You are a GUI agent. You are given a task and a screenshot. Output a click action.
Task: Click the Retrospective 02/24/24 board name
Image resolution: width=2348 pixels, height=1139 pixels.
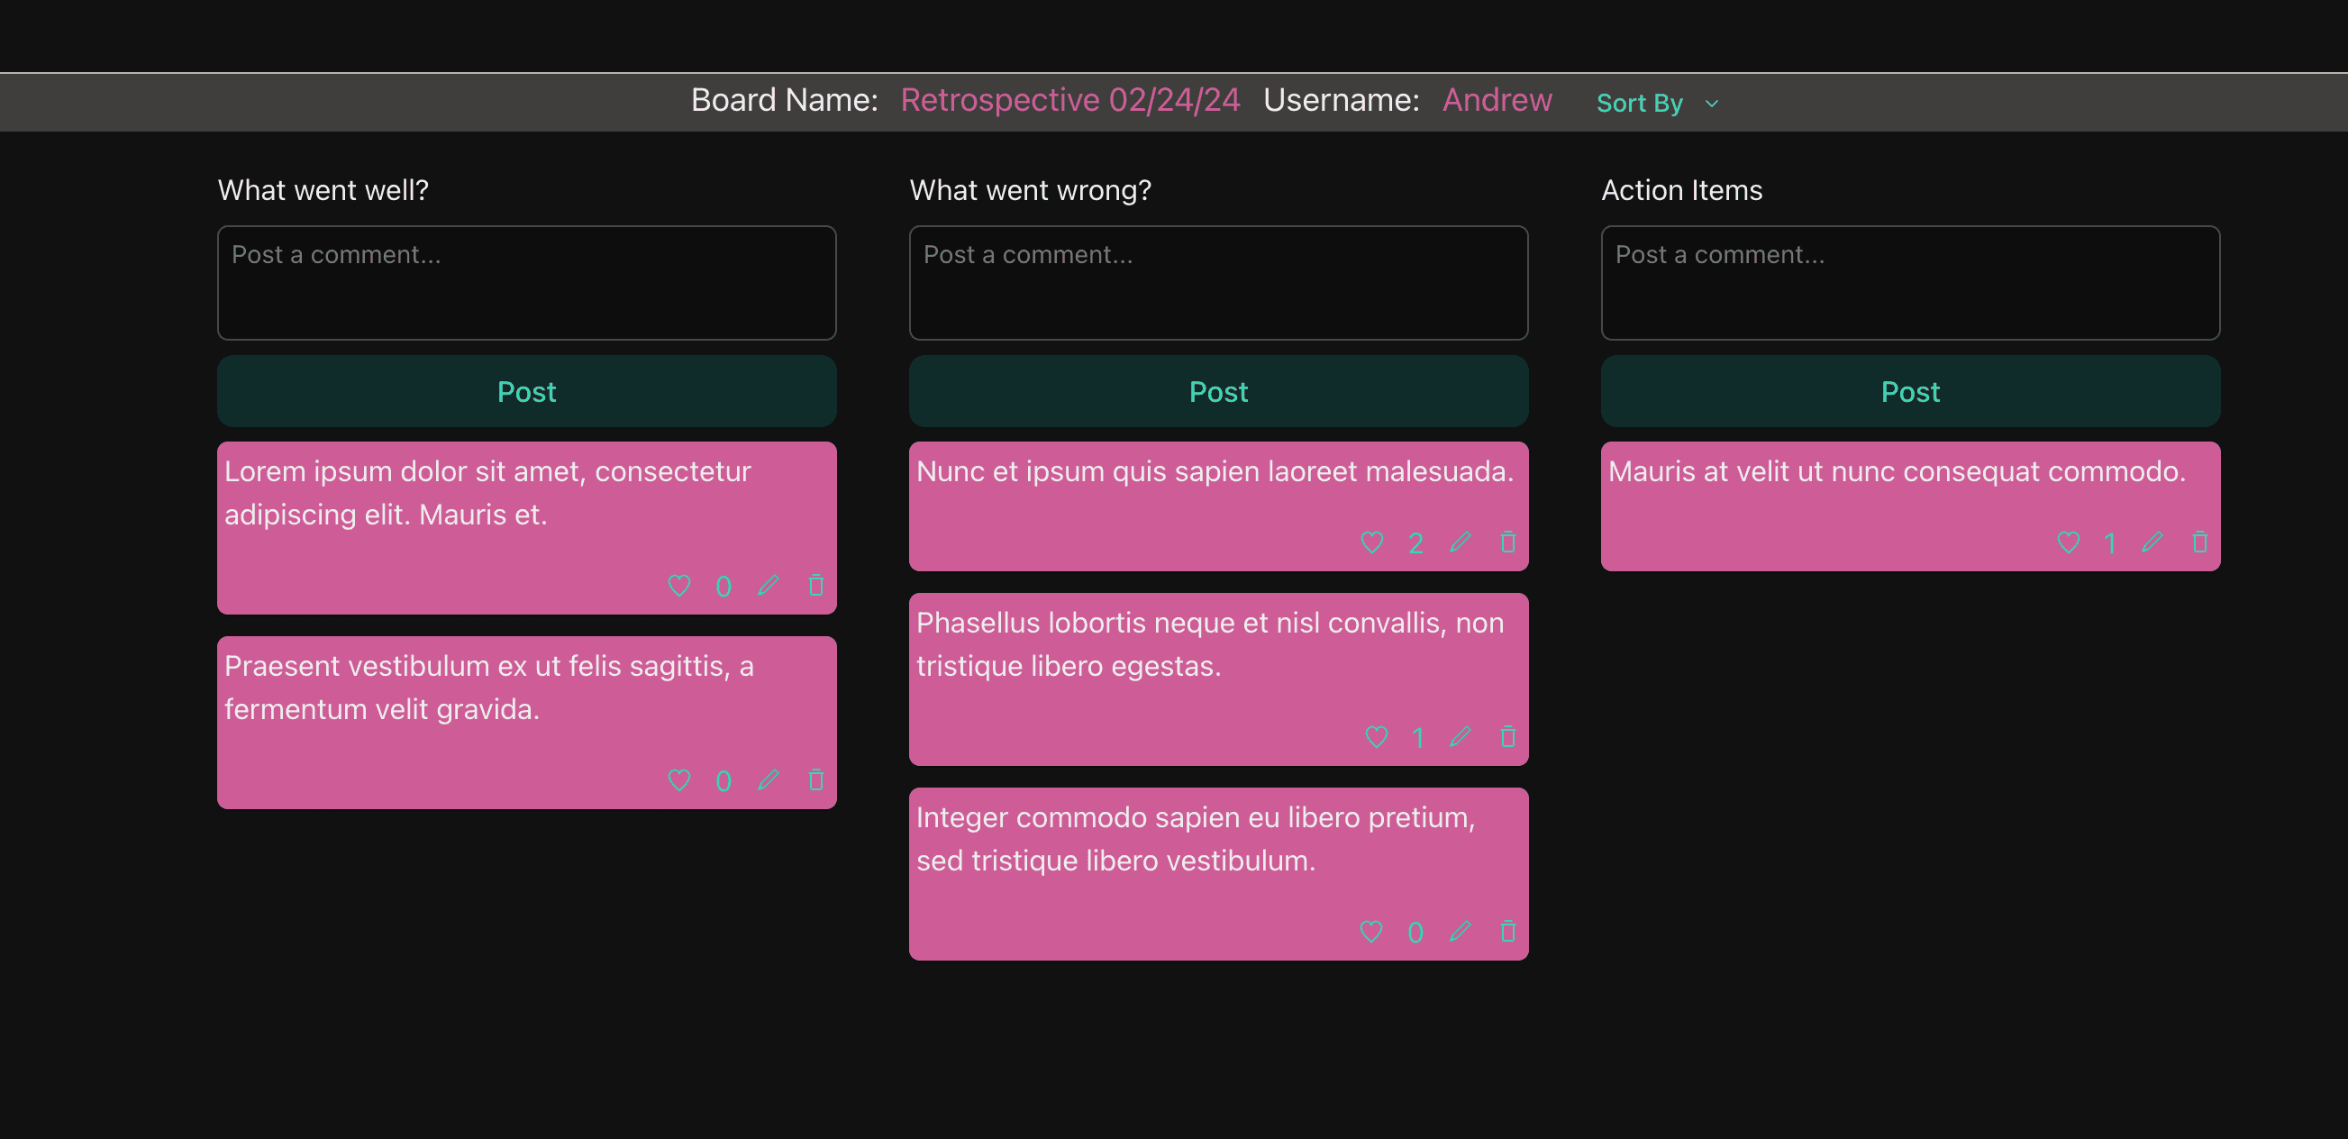tap(1069, 100)
